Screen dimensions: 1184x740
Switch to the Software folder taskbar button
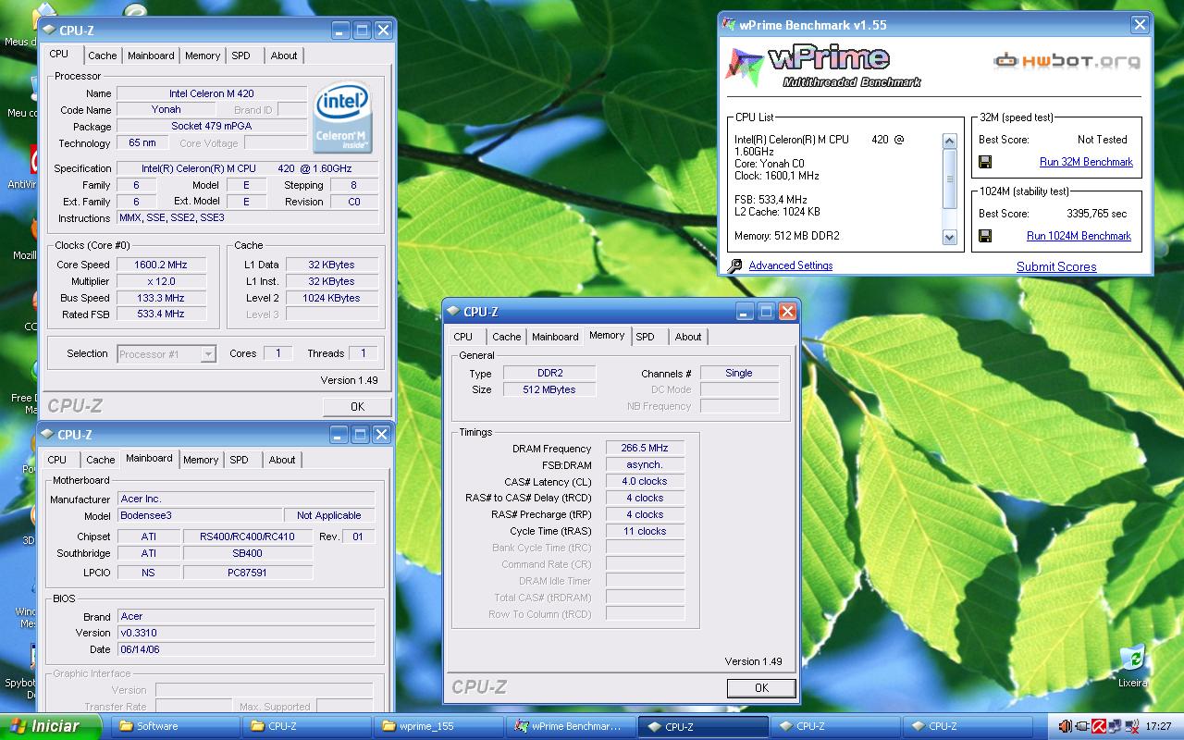point(175,726)
